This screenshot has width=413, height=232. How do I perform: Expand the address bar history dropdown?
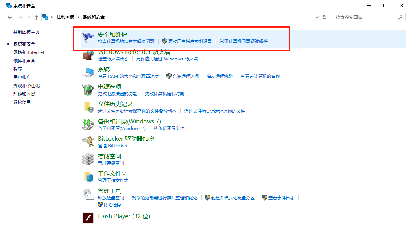pos(317,17)
